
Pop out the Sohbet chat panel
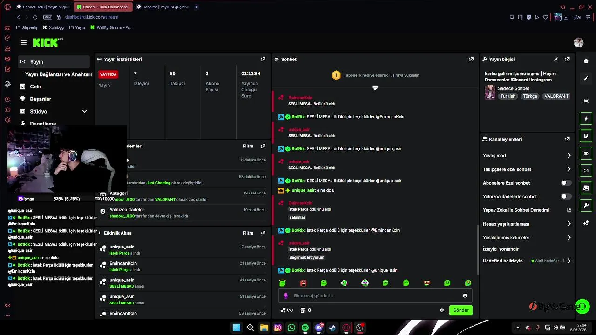coord(471,59)
